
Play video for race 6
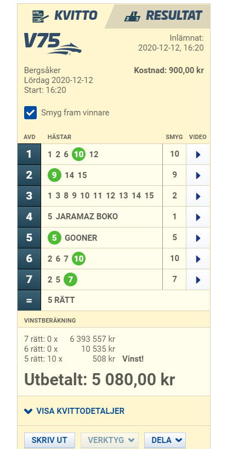(198, 259)
